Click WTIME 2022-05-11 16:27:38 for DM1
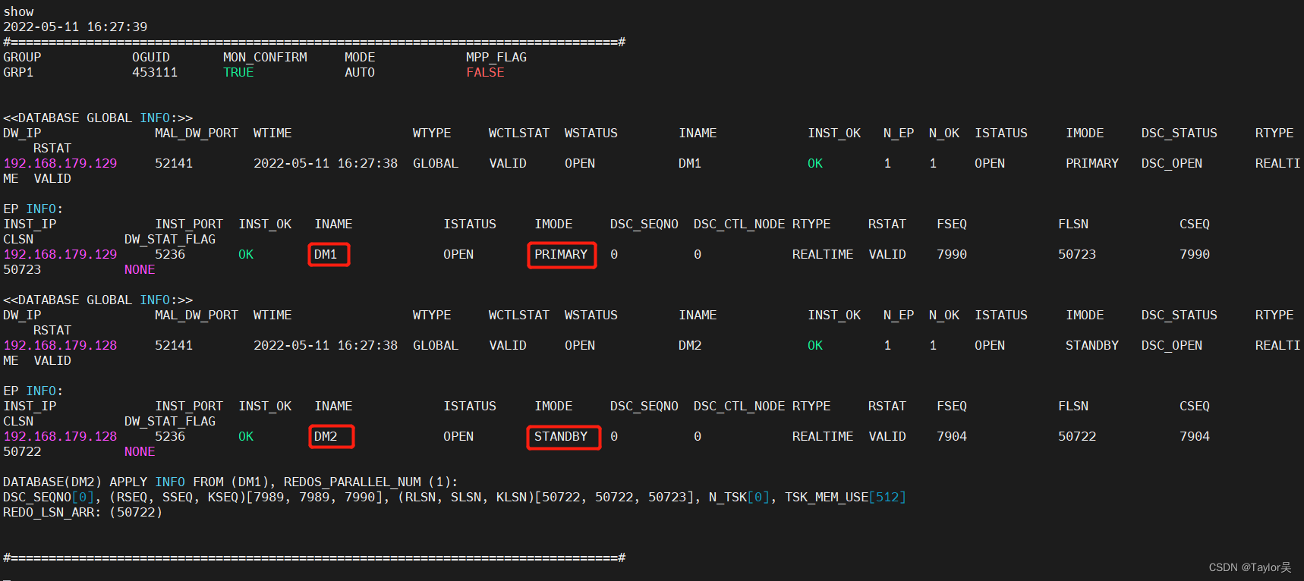1304x581 pixels. point(326,164)
